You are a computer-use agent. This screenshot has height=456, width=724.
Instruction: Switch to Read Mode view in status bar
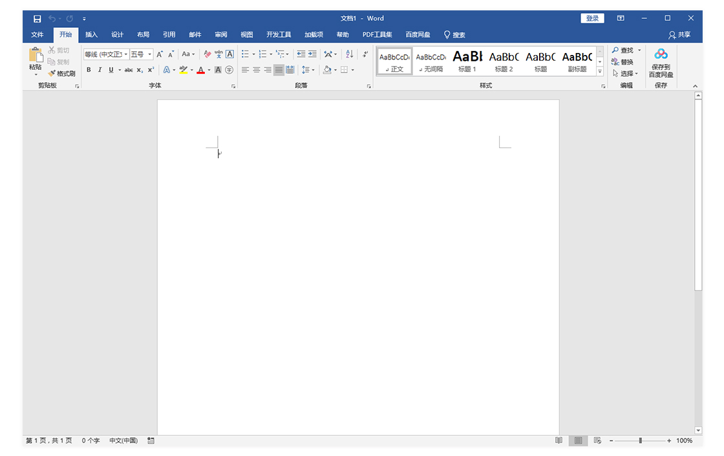(x=559, y=440)
